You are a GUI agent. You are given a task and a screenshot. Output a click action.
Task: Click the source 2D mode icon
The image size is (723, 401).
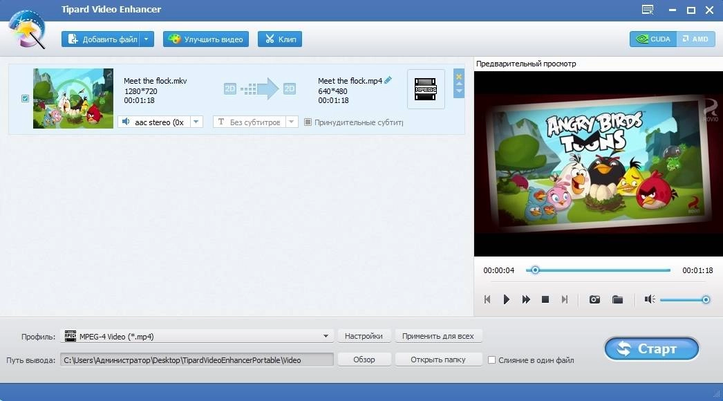click(230, 88)
